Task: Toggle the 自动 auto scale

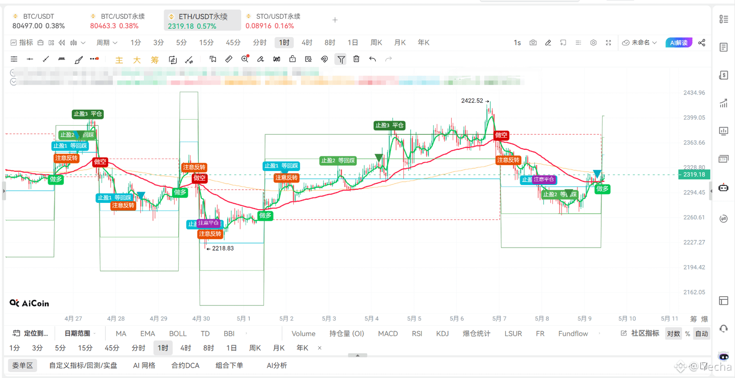Action: 702,334
